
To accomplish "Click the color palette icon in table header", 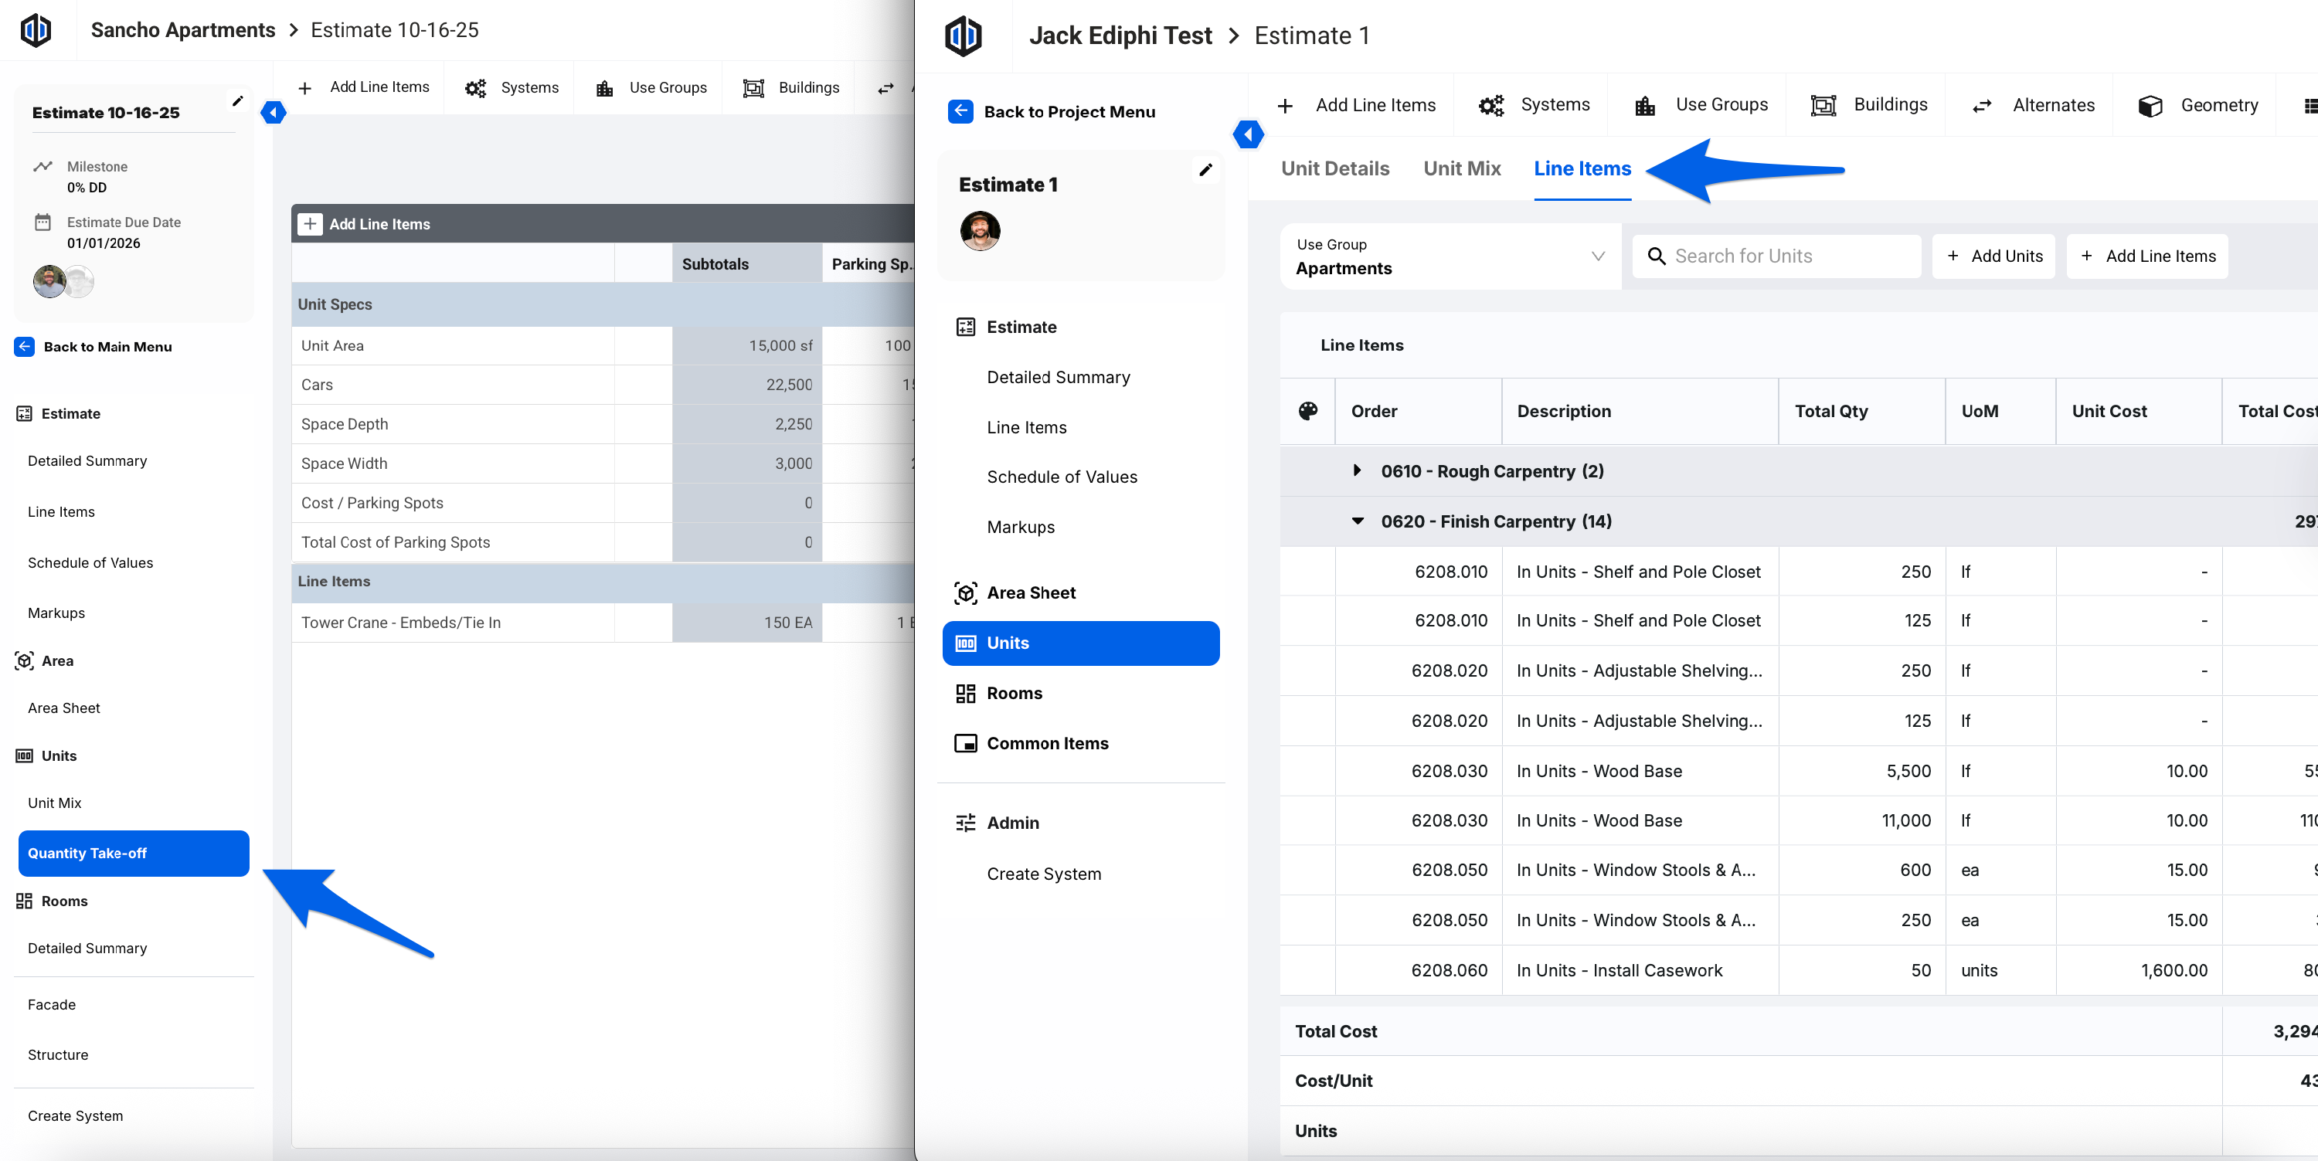I will pyautogui.click(x=1307, y=411).
